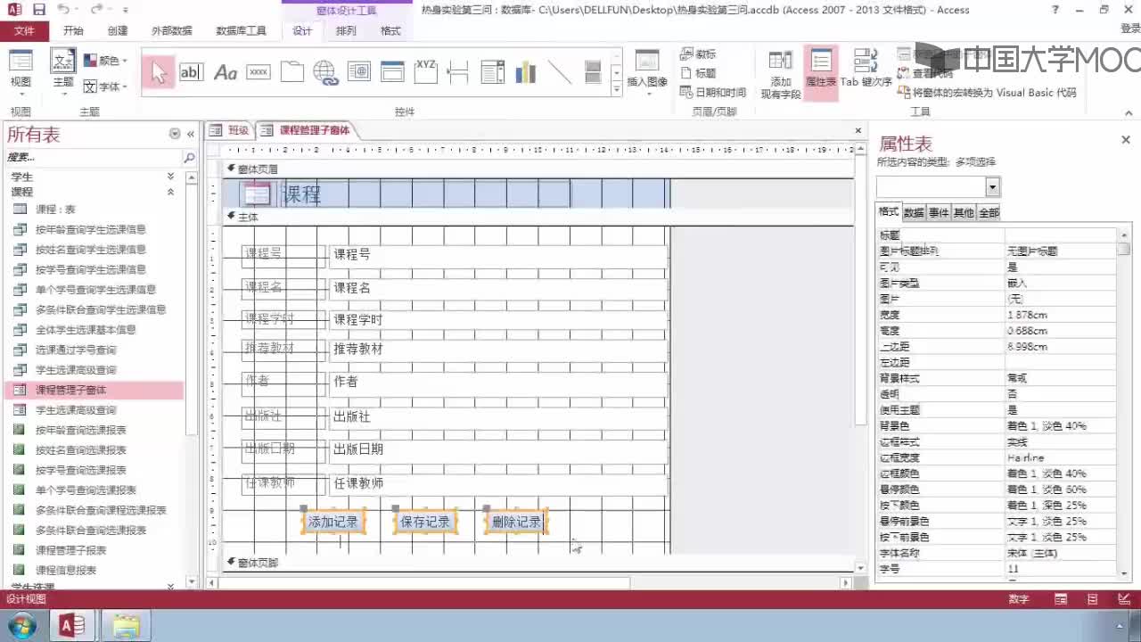This screenshot has width=1141, height=642.
Task: Select the Combo Box control
Action: click(492, 73)
